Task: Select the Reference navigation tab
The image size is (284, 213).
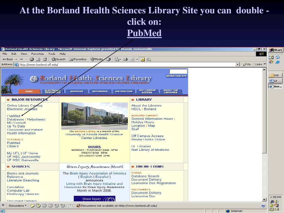Action: 100,91
